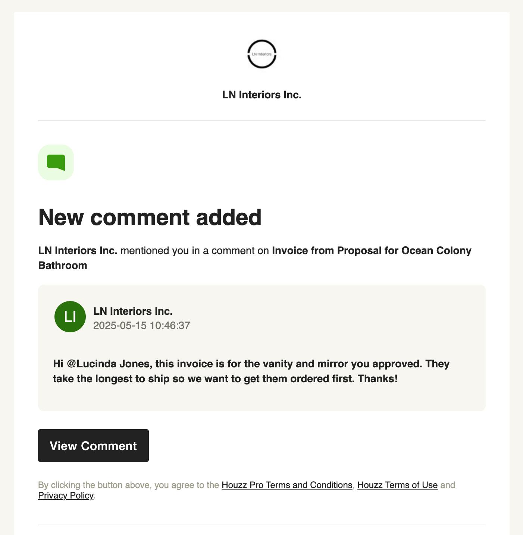Click the Thanks! text in comment

point(378,379)
